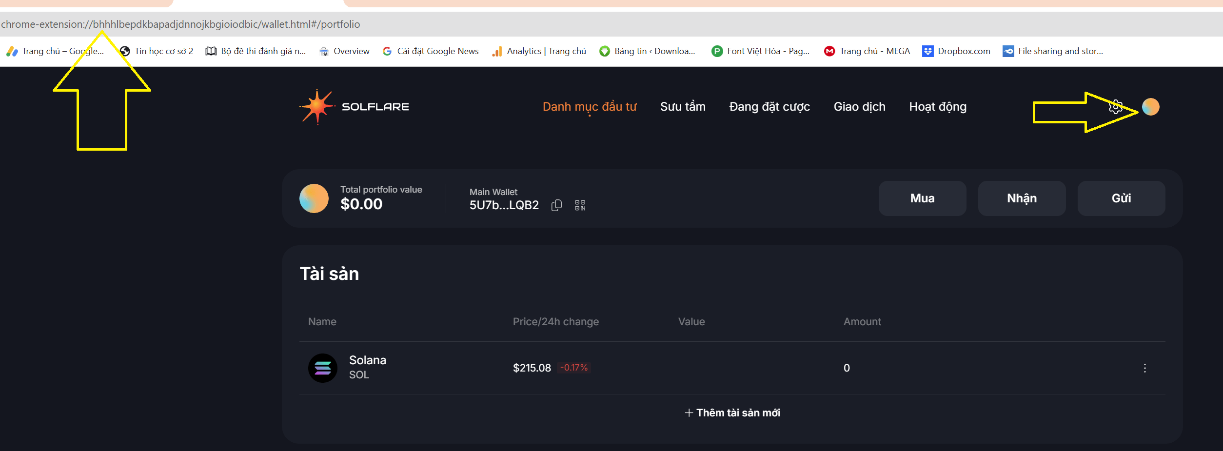The height and width of the screenshot is (451, 1223).
Task: Click the Solflare logo
Action: (x=354, y=107)
